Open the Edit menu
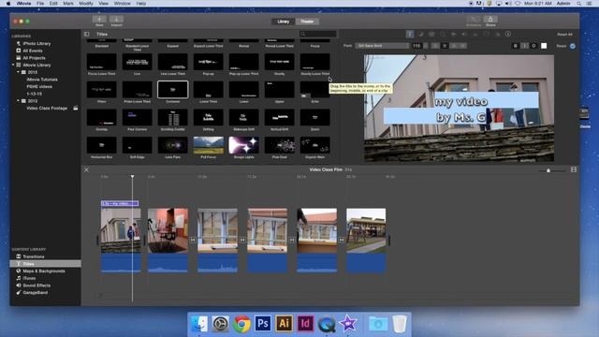This screenshot has width=599, height=337. tap(53, 3)
